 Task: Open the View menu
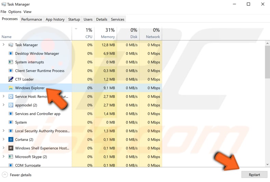(x=27, y=12)
